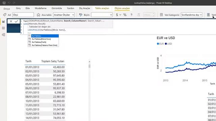Select the 10/01/2013 date cell
The image size is (216, 121).
(x=32, y=101)
